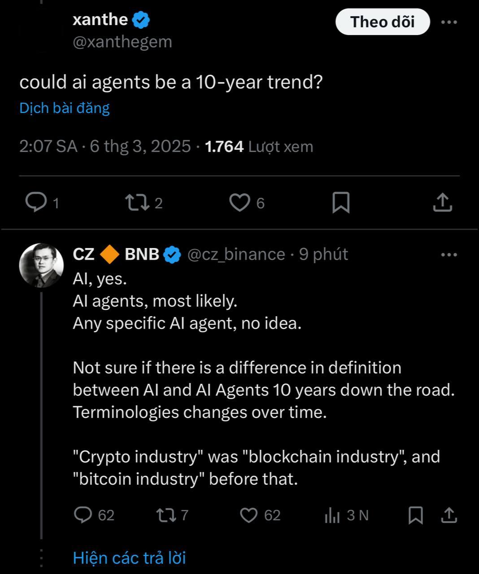
Task: Expand thread with Hiện các trả lời
Action: [129, 558]
